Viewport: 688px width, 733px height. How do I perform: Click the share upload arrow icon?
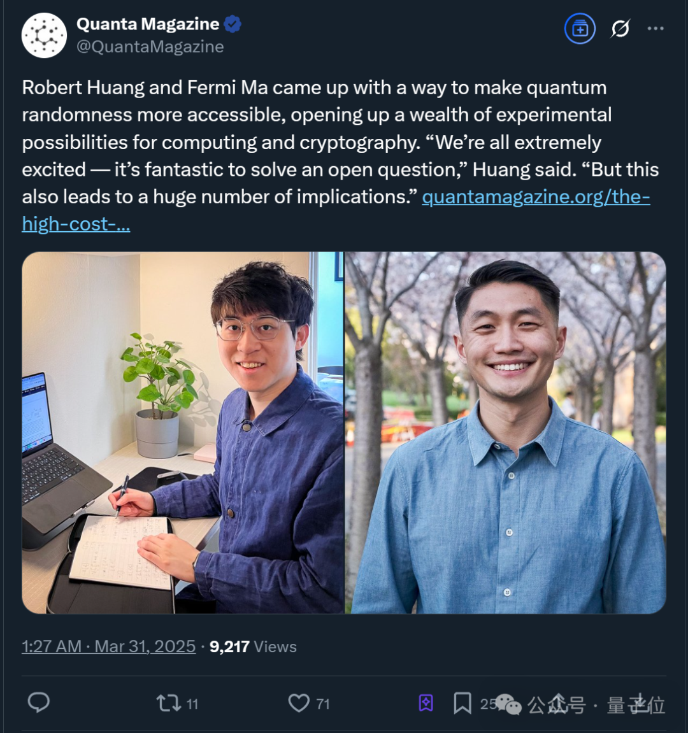[x=556, y=703]
